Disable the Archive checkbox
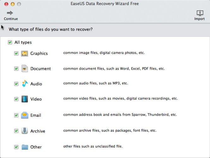This screenshot has width=210, height=158. point(16,131)
